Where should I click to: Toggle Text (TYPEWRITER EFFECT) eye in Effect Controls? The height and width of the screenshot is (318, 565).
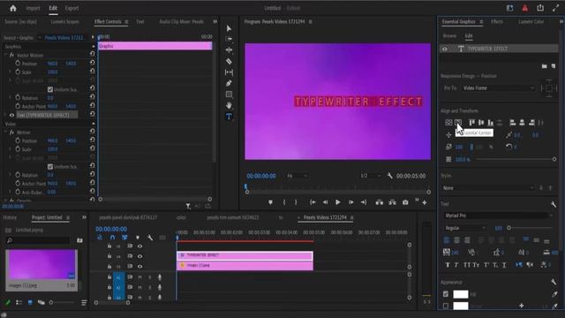pos(11,115)
